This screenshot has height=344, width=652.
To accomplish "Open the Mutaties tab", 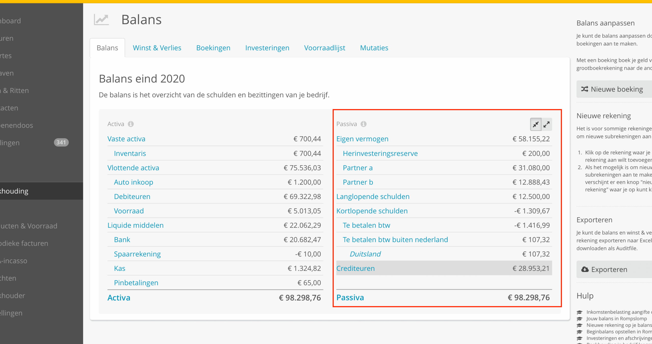I will click(374, 48).
